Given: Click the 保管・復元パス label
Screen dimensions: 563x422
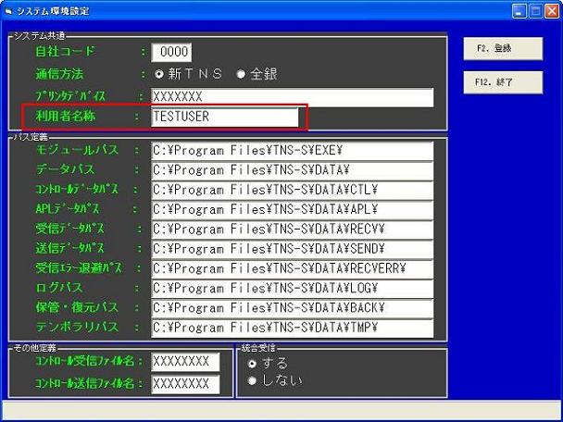Looking at the screenshot, I should pyautogui.click(x=77, y=307).
